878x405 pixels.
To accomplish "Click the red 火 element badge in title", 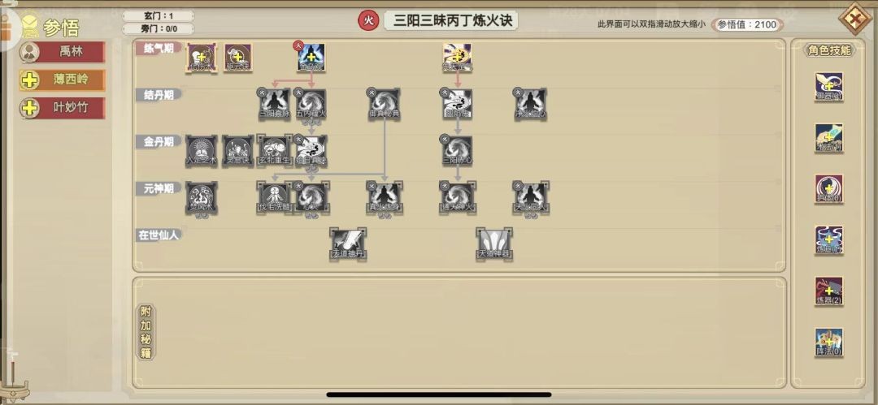I will (368, 21).
